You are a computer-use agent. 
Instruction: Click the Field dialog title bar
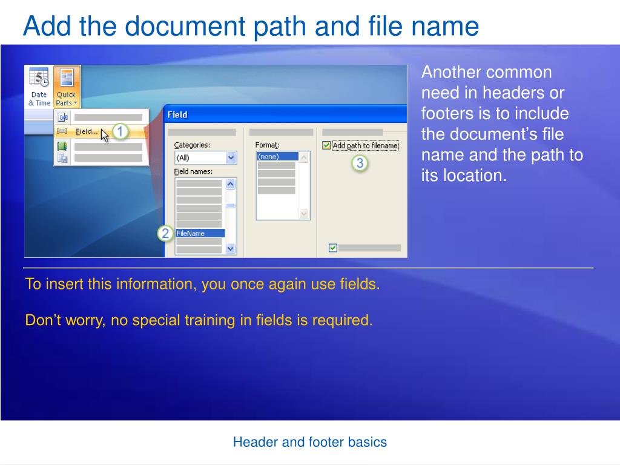coord(285,114)
